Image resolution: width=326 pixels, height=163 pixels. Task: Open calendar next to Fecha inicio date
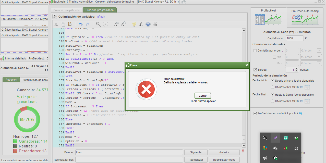pos(307,87)
